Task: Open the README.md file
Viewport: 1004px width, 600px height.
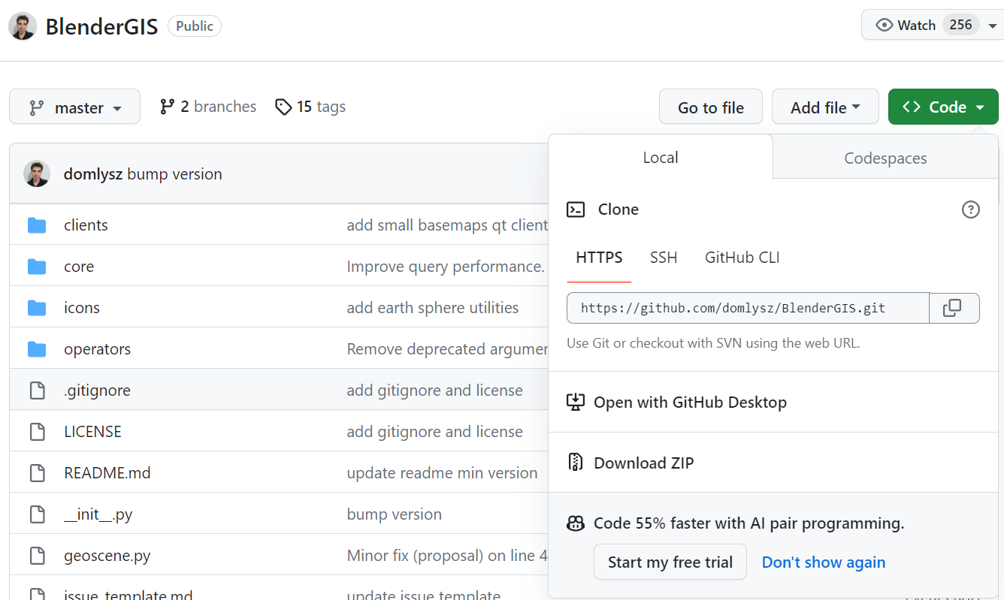Action: pyautogui.click(x=107, y=473)
